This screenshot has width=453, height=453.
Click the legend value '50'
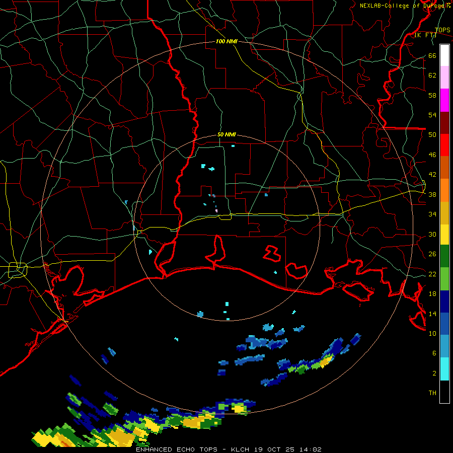click(432, 134)
